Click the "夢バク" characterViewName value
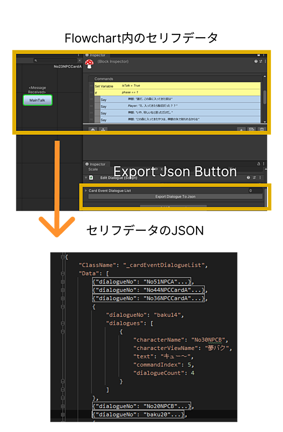 pyautogui.click(x=217, y=348)
